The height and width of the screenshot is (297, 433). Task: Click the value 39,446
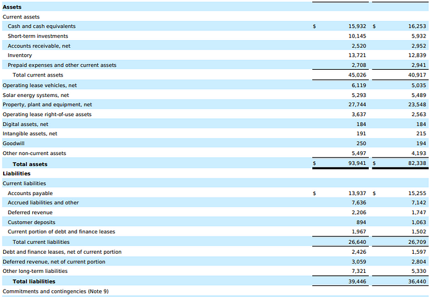357,282
